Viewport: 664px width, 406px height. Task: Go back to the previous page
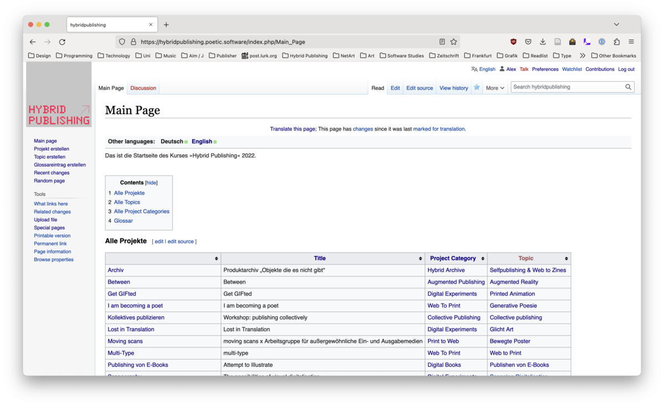[33, 41]
